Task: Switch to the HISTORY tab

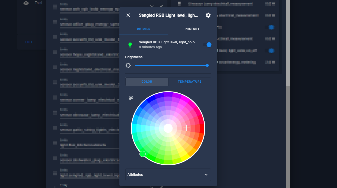Action: pyautogui.click(x=192, y=29)
